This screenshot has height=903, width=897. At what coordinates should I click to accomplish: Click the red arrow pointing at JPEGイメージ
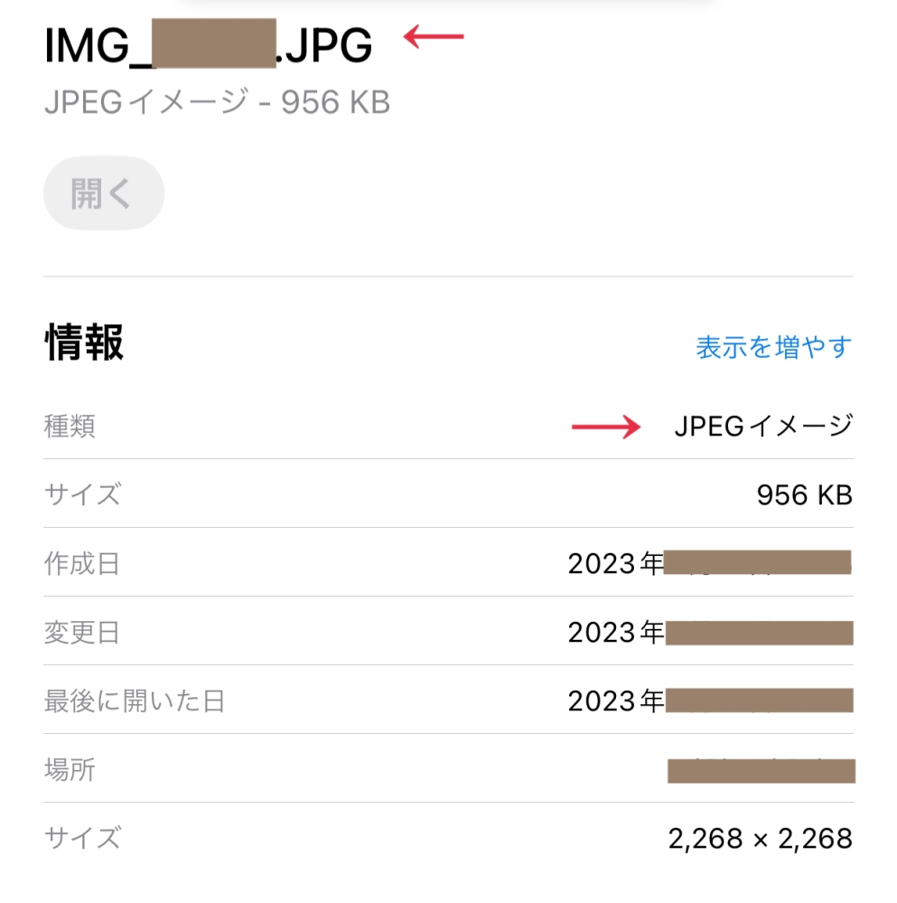(x=605, y=427)
